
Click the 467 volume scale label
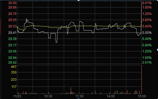[x=14, y=67]
